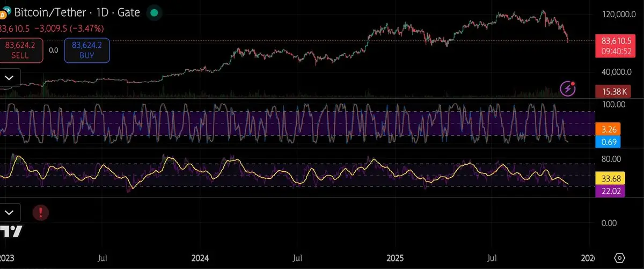Viewport: 644px width, 269px height.
Task: Collapse the indicator legend chevron near the price chart
Action: click(x=9, y=78)
